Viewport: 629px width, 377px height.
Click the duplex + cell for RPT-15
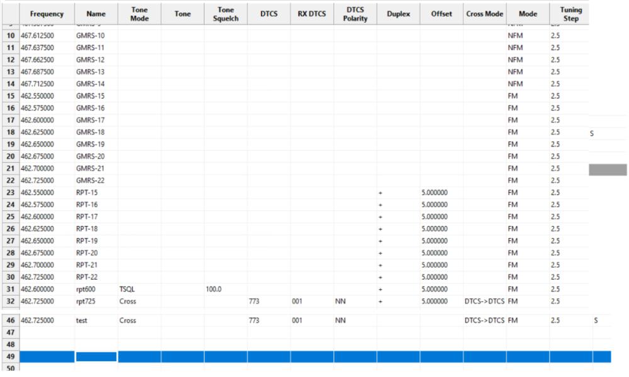[x=398, y=192]
